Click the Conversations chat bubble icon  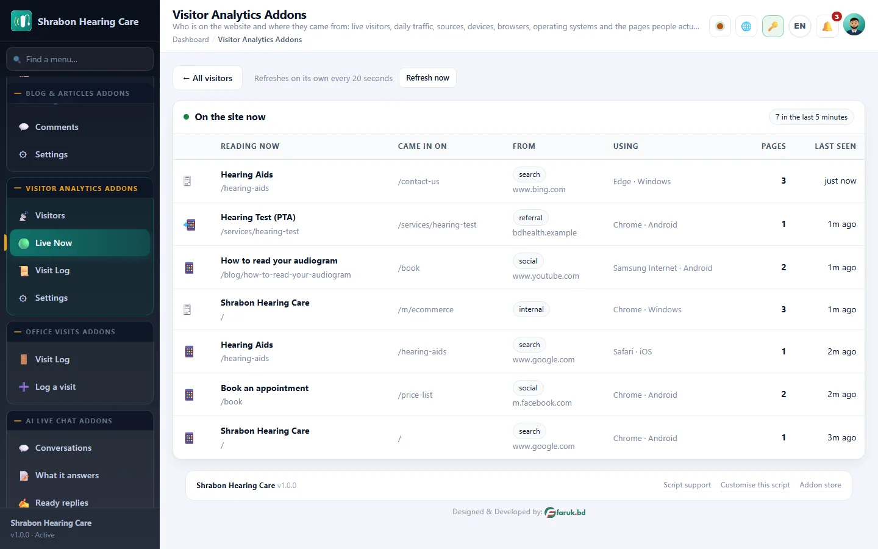pyautogui.click(x=24, y=448)
